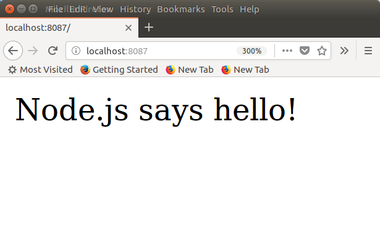Screen dimensions: 380x227
Task: Open a new tab with plus button
Action: tap(149, 27)
